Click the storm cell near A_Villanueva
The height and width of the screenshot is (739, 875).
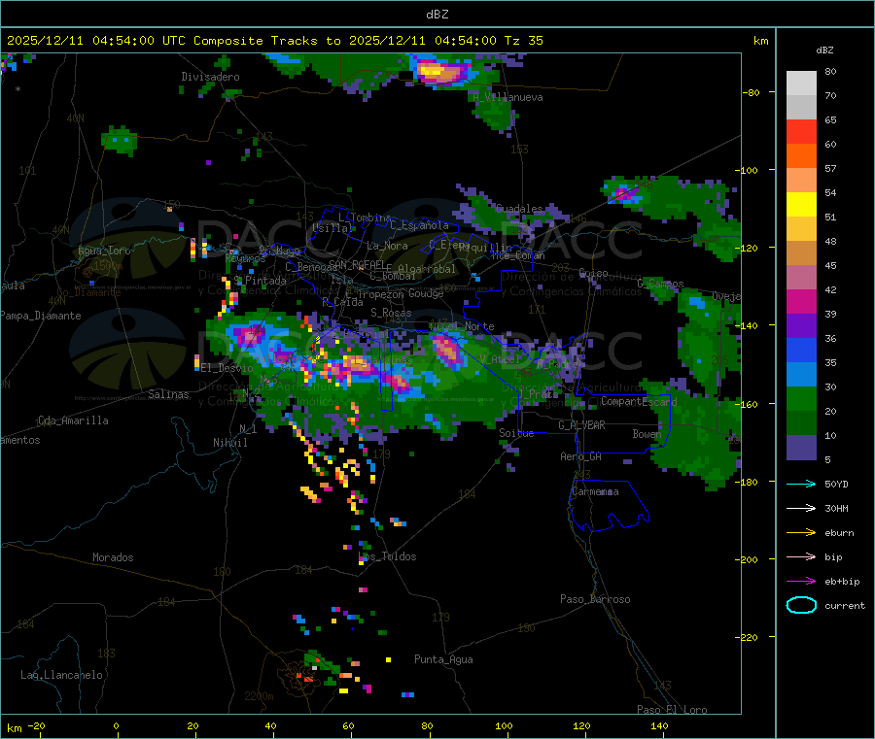coord(441,72)
